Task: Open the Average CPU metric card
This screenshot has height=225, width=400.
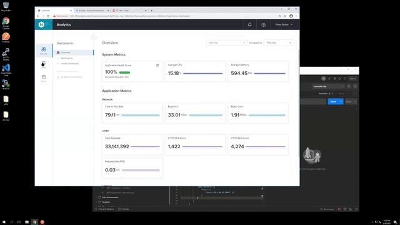Action: 195,71
